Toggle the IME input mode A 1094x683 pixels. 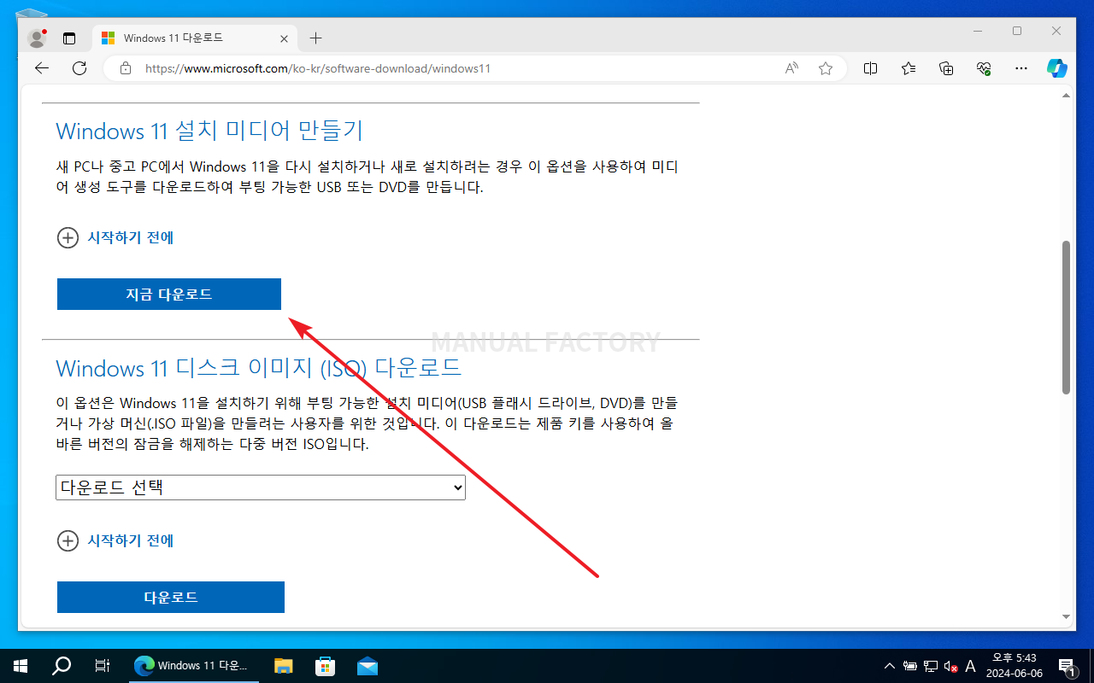click(x=970, y=666)
